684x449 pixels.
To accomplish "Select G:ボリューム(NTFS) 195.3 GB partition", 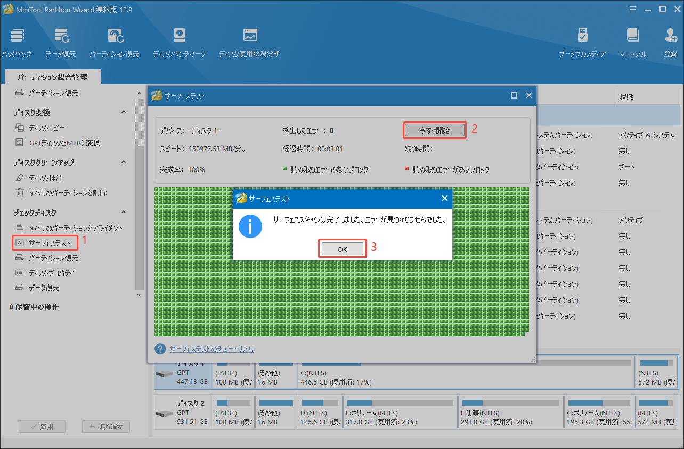I will 599,411.
